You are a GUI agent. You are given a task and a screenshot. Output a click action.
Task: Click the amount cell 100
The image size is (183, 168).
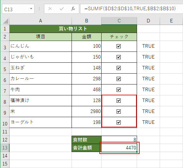(87, 46)
